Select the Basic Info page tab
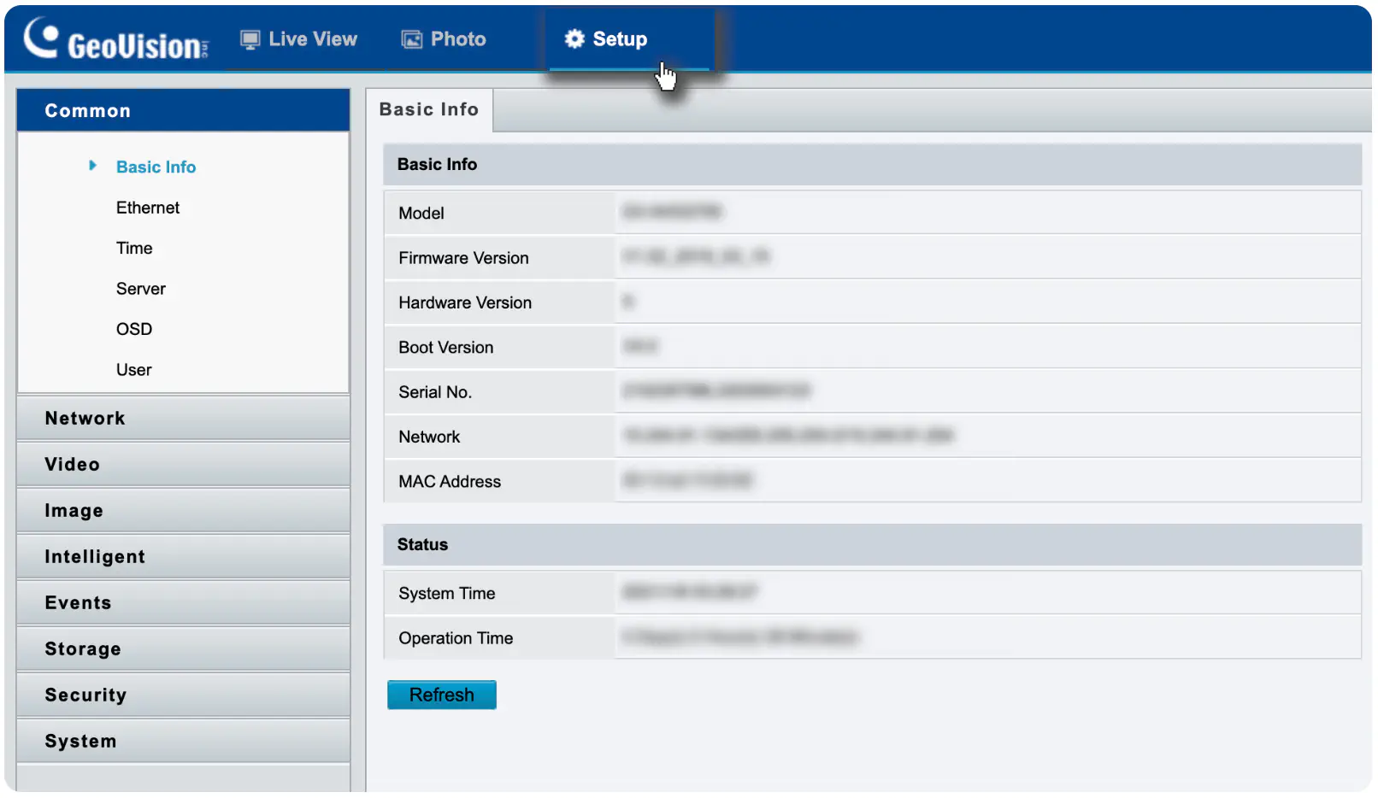Viewport: 1378px width, 798px height. pos(429,109)
